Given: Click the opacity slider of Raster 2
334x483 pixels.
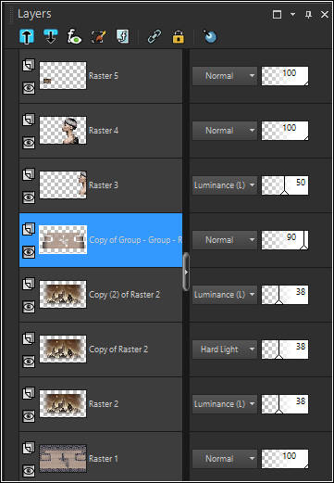Looking at the screenshot, I should (285, 404).
